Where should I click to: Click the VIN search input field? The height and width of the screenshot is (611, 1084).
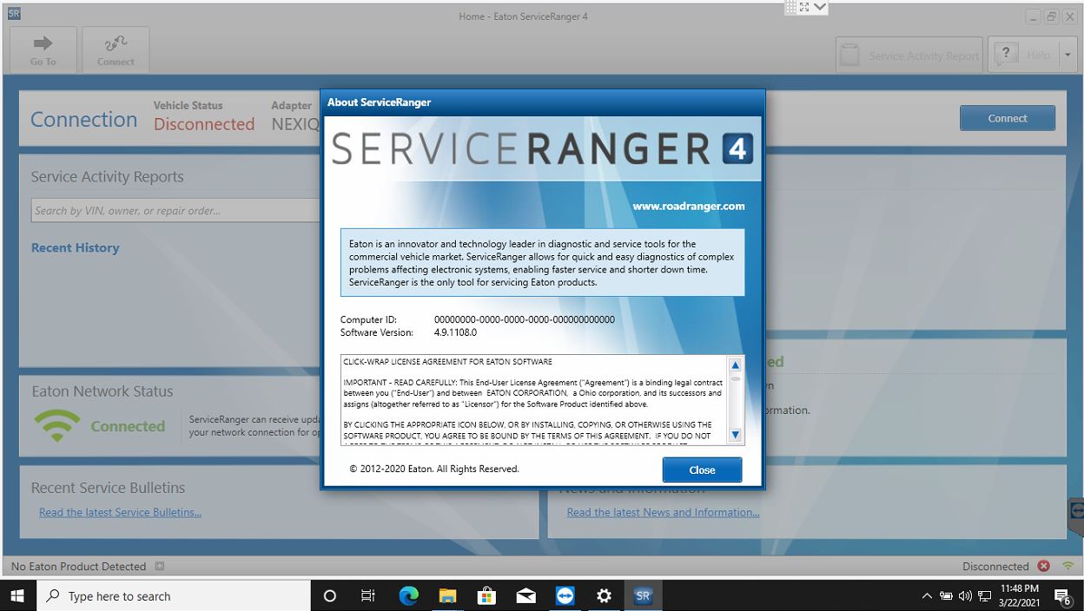[x=176, y=210]
